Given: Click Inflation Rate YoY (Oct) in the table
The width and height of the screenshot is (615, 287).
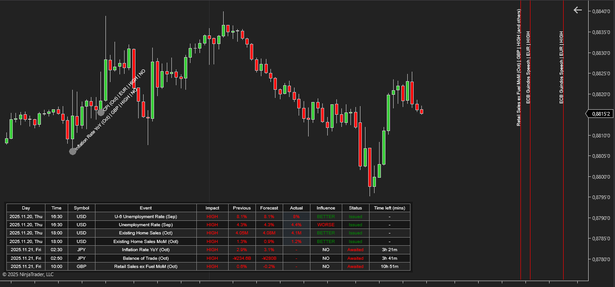Looking at the screenshot, I should [x=145, y=250].
